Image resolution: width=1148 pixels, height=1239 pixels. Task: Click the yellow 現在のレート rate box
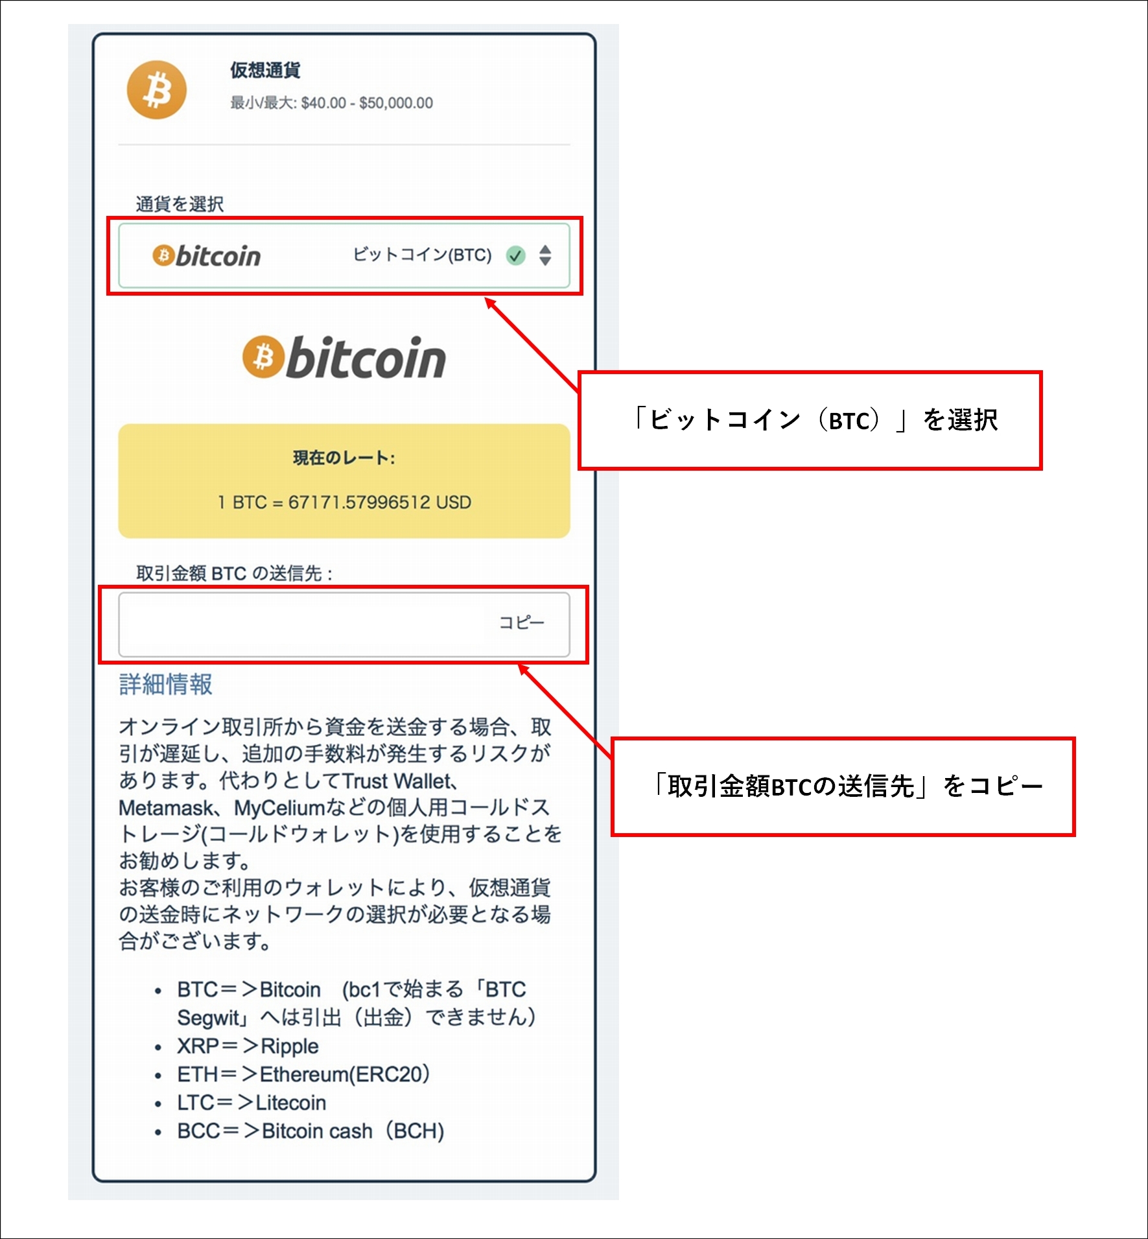point(344,481)
